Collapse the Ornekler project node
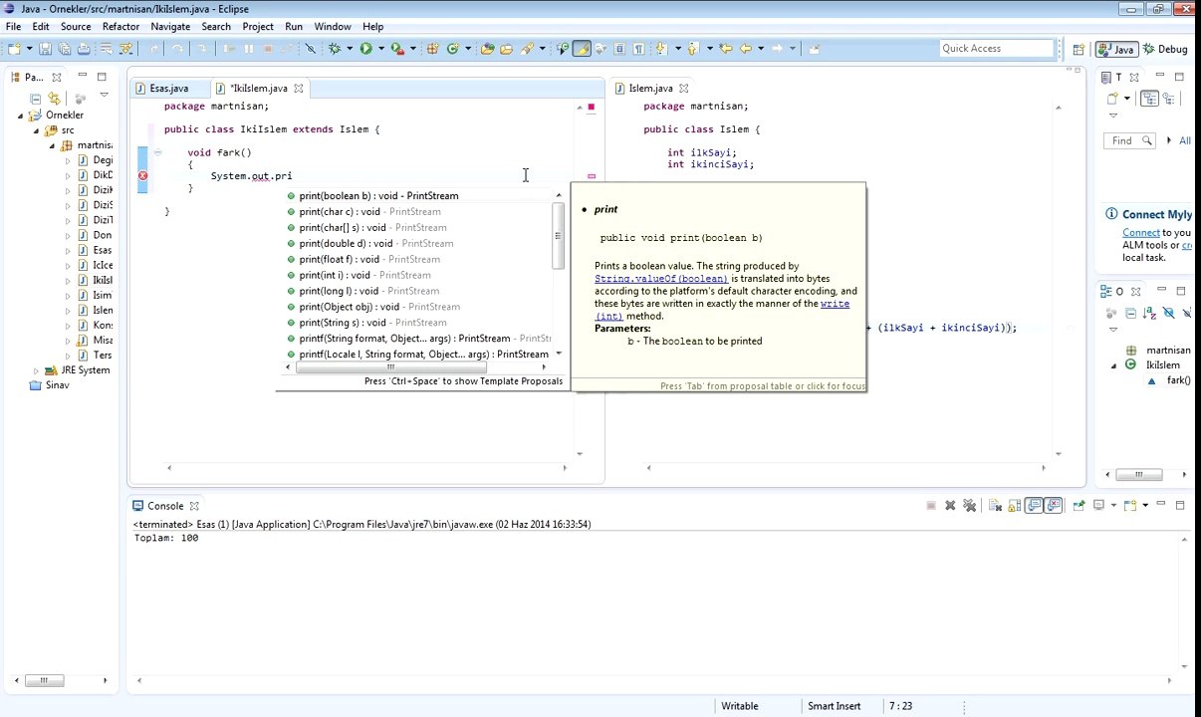This screenshot has width=1201, height=717. tap(21, 116)
